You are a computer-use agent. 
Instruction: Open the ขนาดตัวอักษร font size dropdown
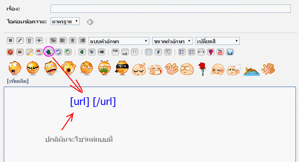click(x=172, y=41)
